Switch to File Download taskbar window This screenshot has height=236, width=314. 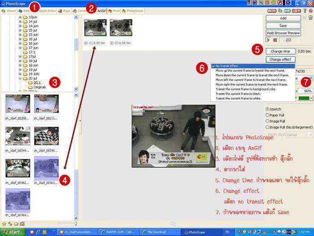[x=159, y=232]
